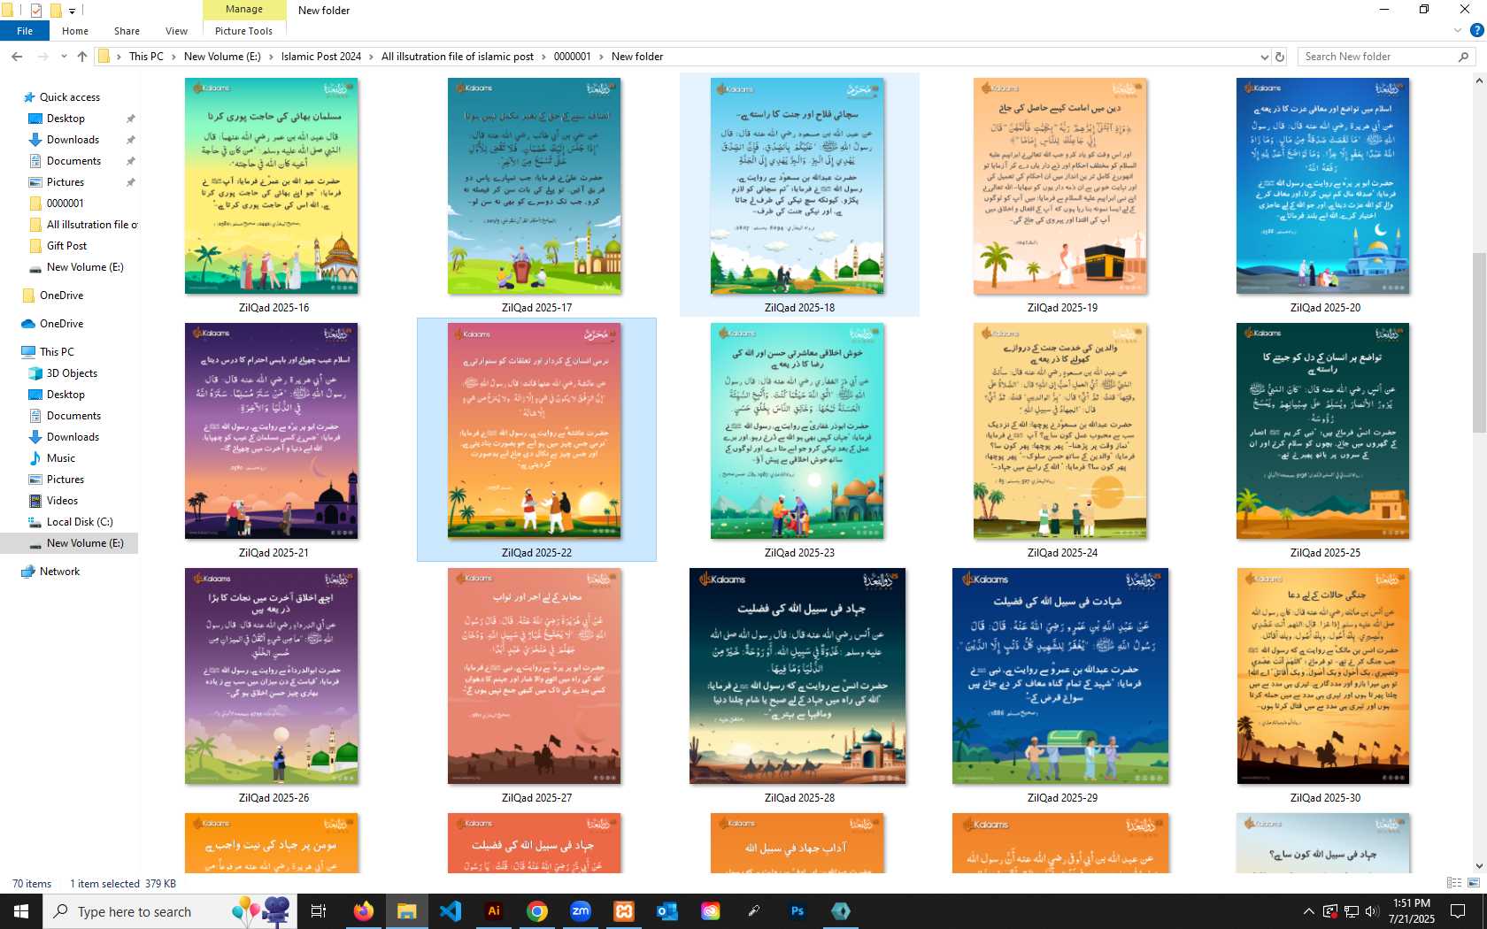Open pinned Documents under Quick access
Viewport: 1487px width, 929px height.
(x=73, y=161)
